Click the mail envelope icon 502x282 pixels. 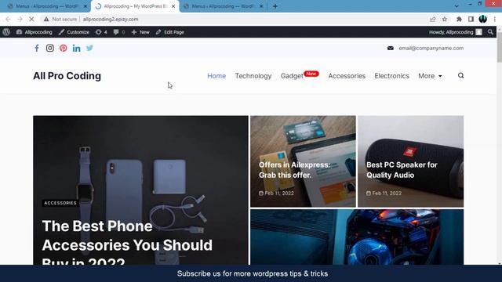[x=391, y=49]
